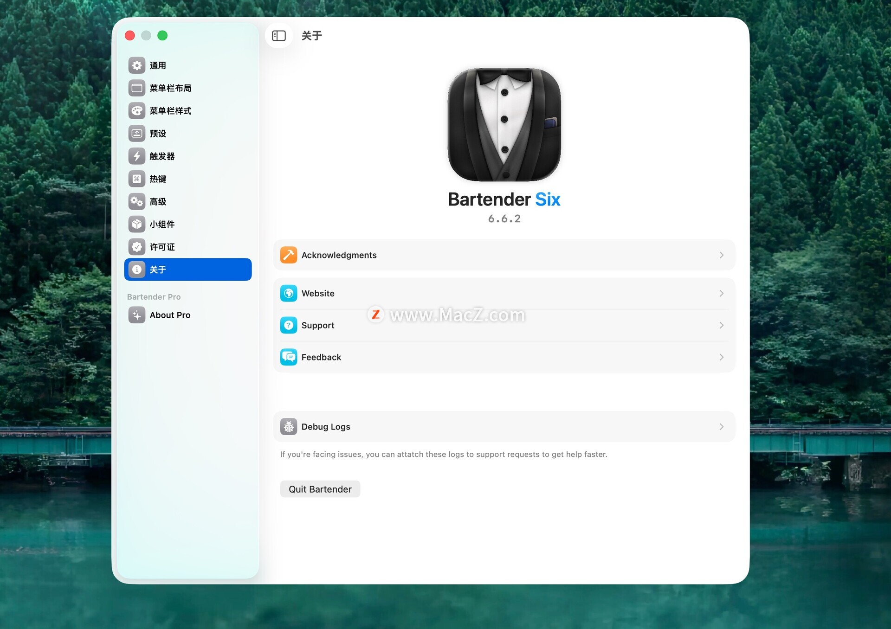Click the advanced double-gear icon

pyautogui.click(x=136, y=202)
